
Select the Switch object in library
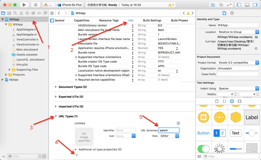click(x=203, y=149)
